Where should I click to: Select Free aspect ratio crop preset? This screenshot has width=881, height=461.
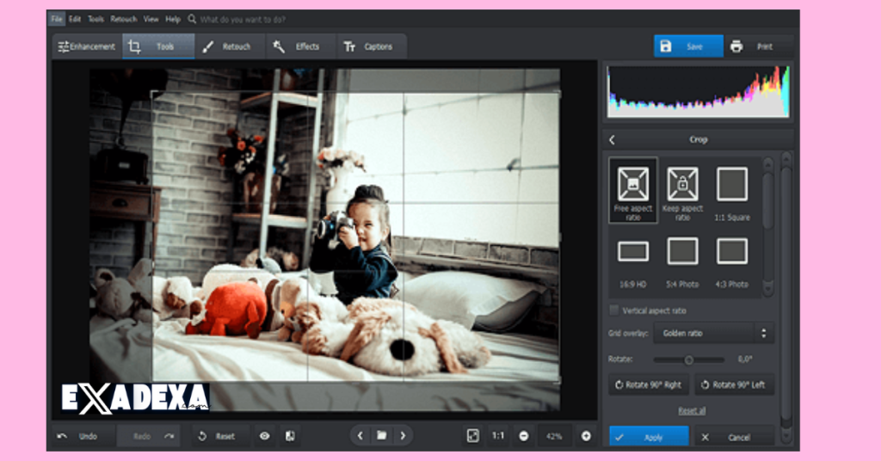pyautogui.click(x=633, y=190)
